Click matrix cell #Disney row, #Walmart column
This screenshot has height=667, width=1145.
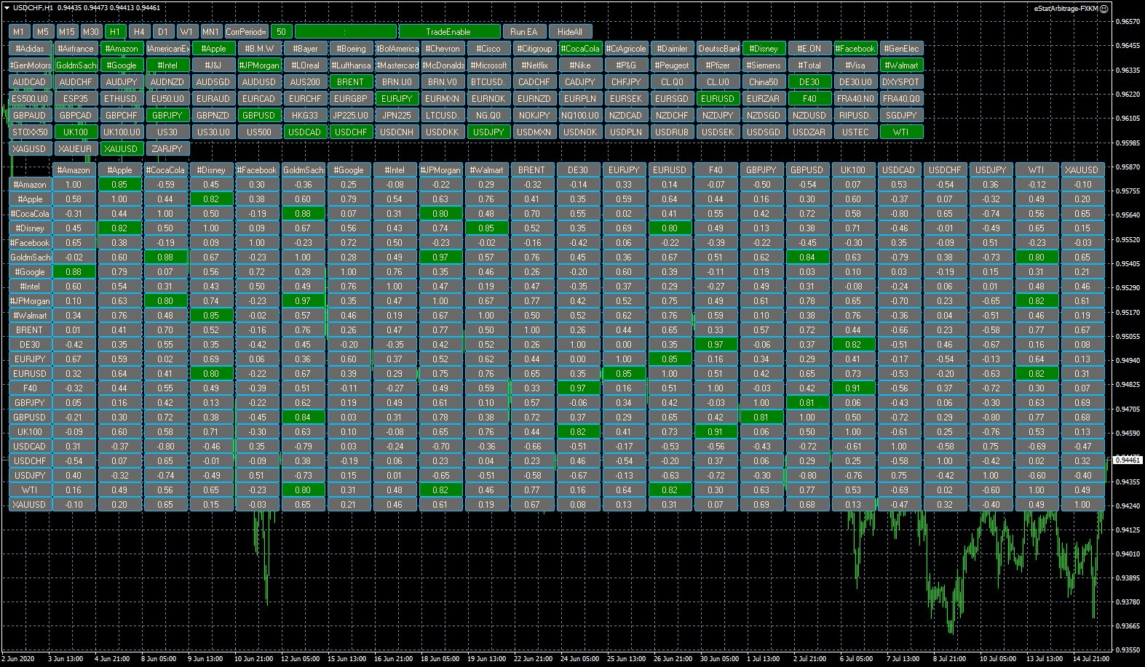point(487,228)
